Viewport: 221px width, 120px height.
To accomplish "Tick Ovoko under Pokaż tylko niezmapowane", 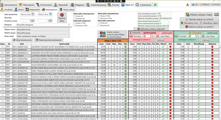I will (x=74, y=16).
